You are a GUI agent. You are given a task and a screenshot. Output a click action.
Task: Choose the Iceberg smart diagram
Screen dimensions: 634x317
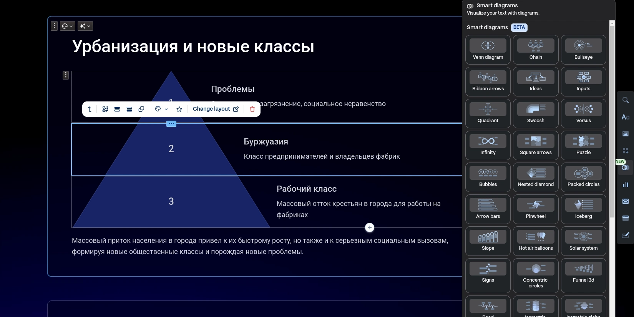click(x=583, y=209)
